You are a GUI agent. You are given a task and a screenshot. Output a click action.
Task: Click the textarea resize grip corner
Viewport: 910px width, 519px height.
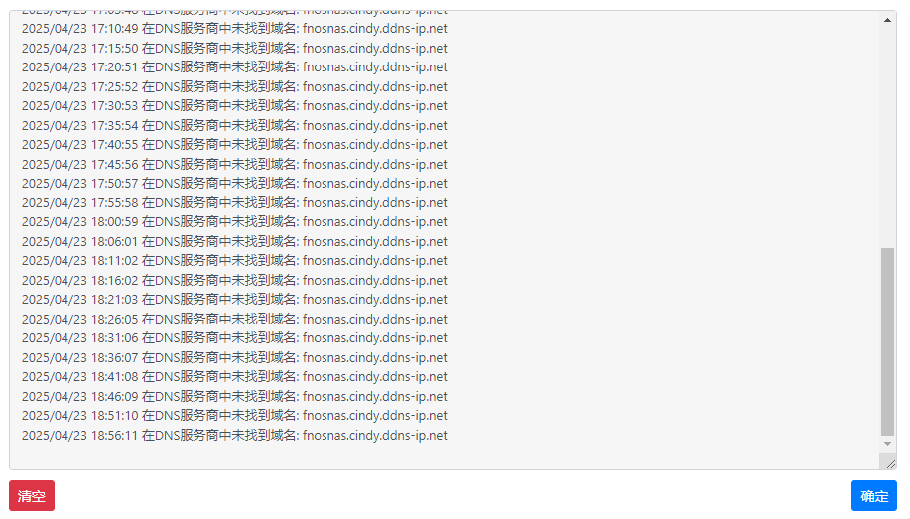891,463
